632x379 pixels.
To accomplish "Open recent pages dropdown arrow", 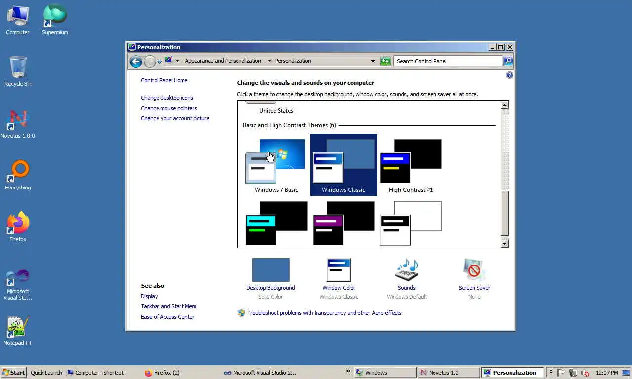I will (x=159, y=62).
